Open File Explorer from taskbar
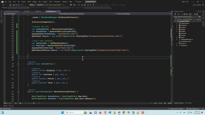205x115 pixels. pyautogui.click(x=115, y=112)
